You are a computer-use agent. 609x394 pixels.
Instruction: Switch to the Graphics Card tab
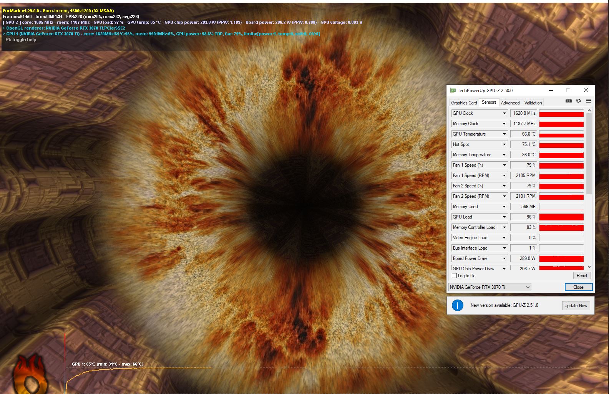coord(464,103)
